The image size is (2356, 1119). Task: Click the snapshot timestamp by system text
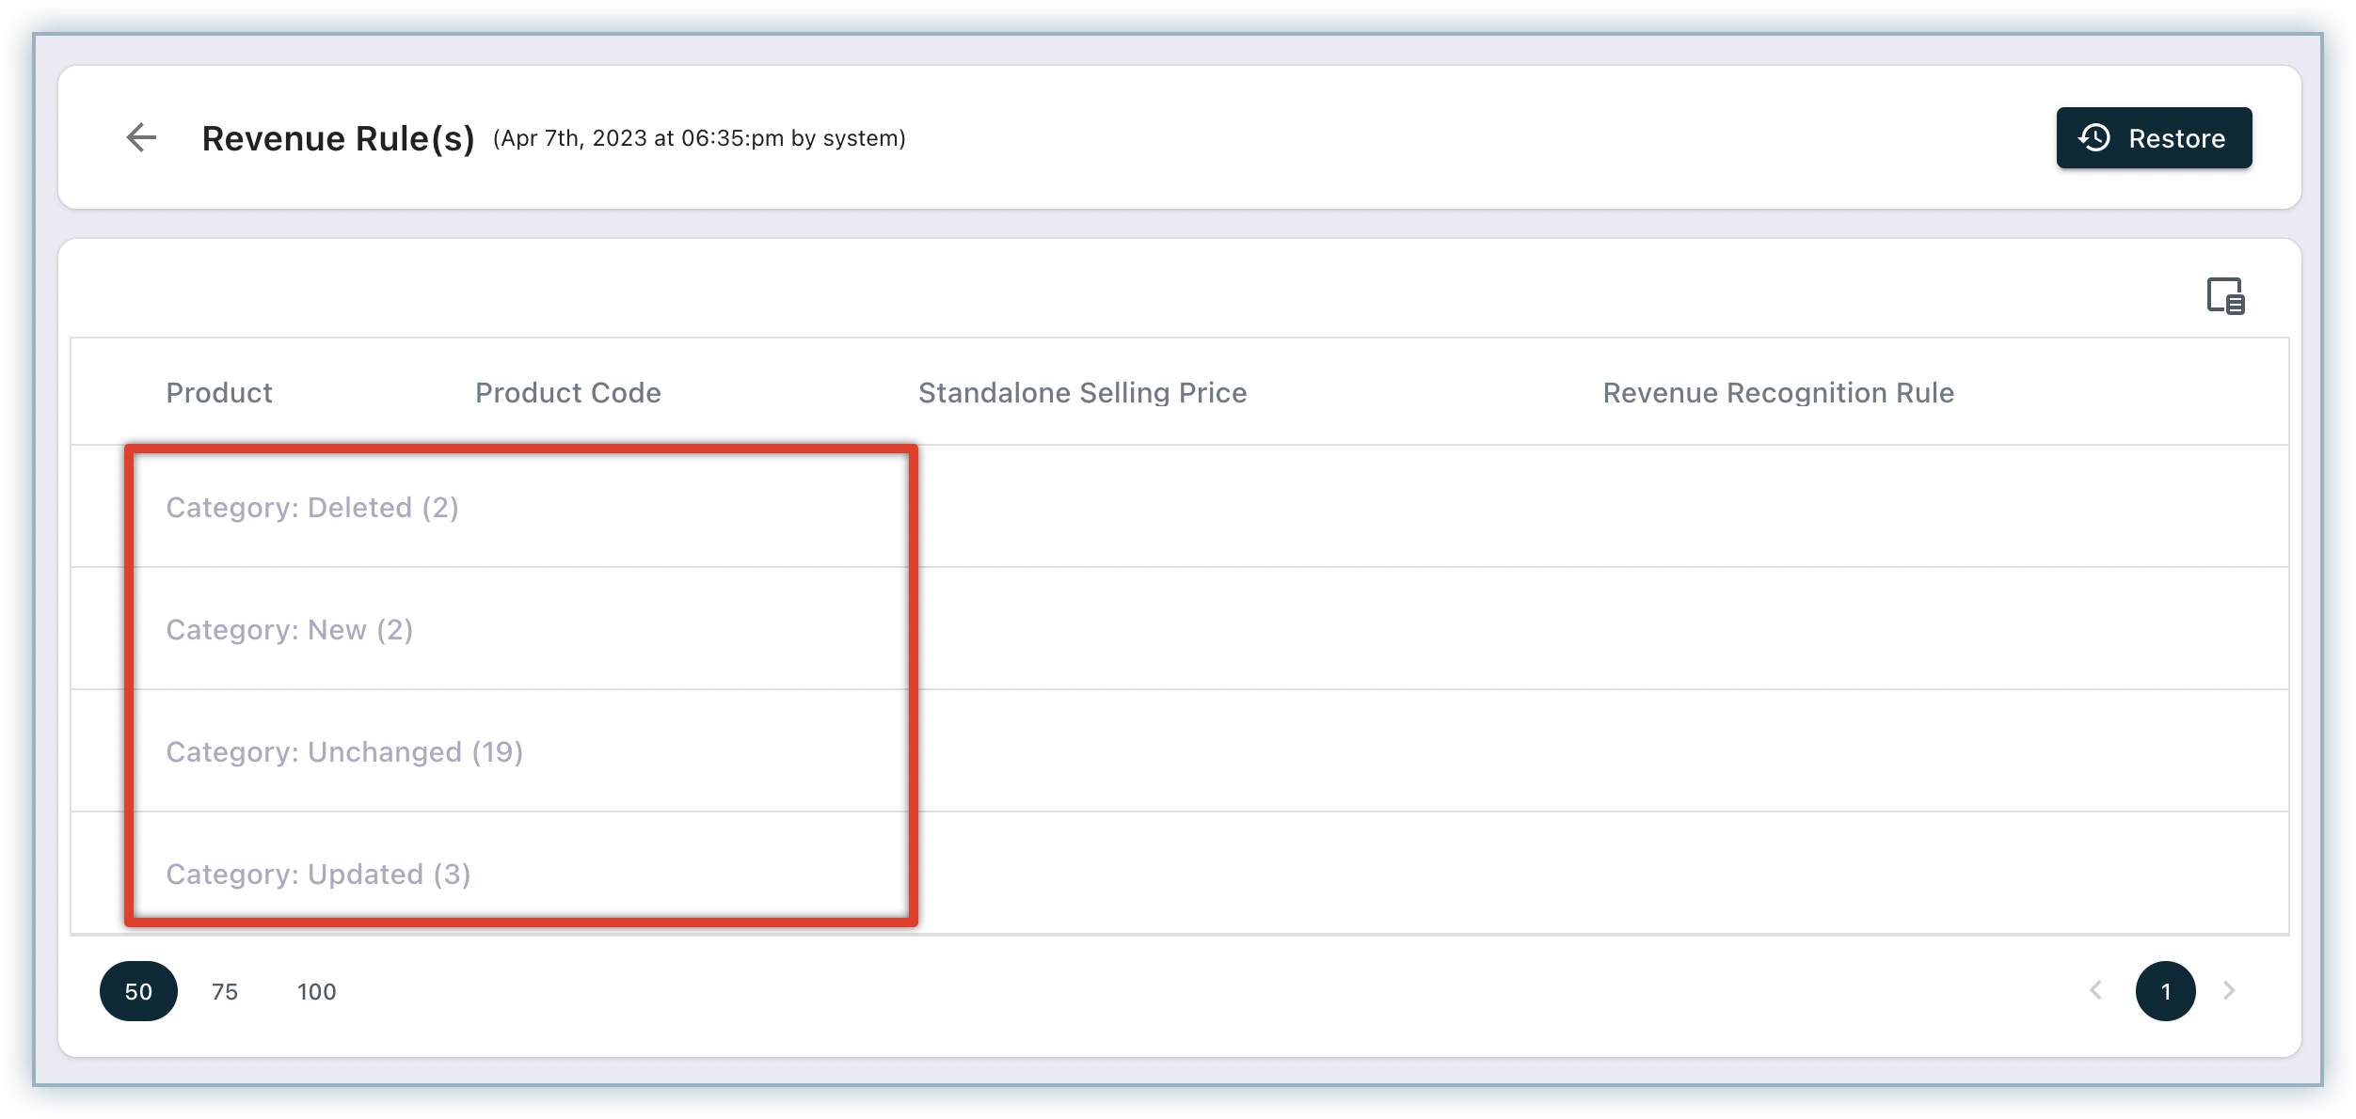tap(699, 138)
